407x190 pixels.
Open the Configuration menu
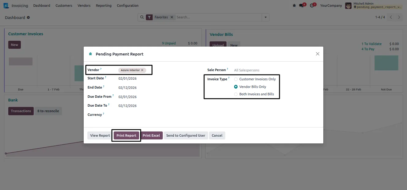(127, 6)
